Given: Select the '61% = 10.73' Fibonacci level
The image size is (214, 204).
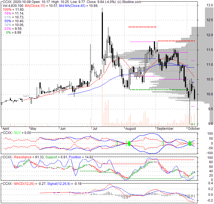Looking at the screenshot, I should (x=14, y=17).
